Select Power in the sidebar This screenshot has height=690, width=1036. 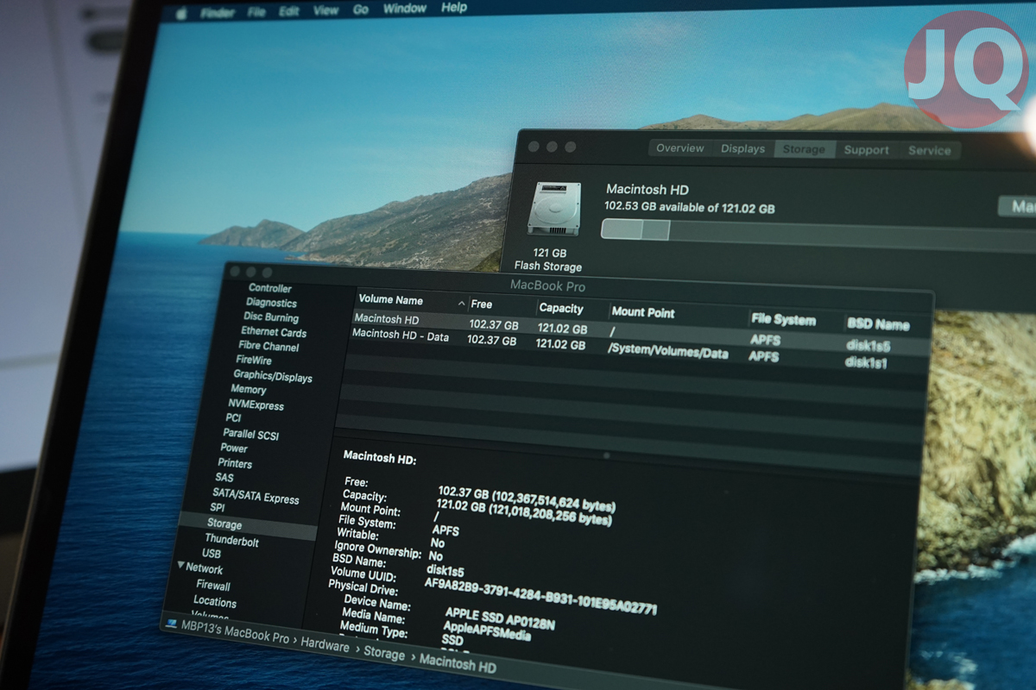tap(234, 448)
